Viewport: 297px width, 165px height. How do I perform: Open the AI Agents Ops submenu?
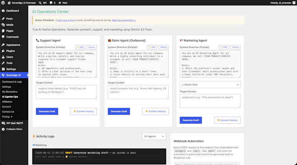(x=10, y=97)
